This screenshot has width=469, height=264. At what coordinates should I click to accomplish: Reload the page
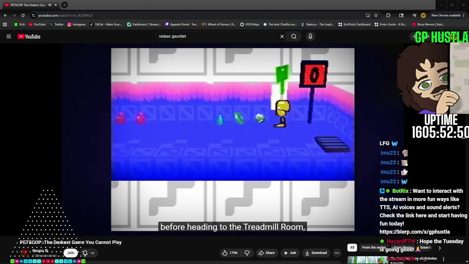[23, 15]
